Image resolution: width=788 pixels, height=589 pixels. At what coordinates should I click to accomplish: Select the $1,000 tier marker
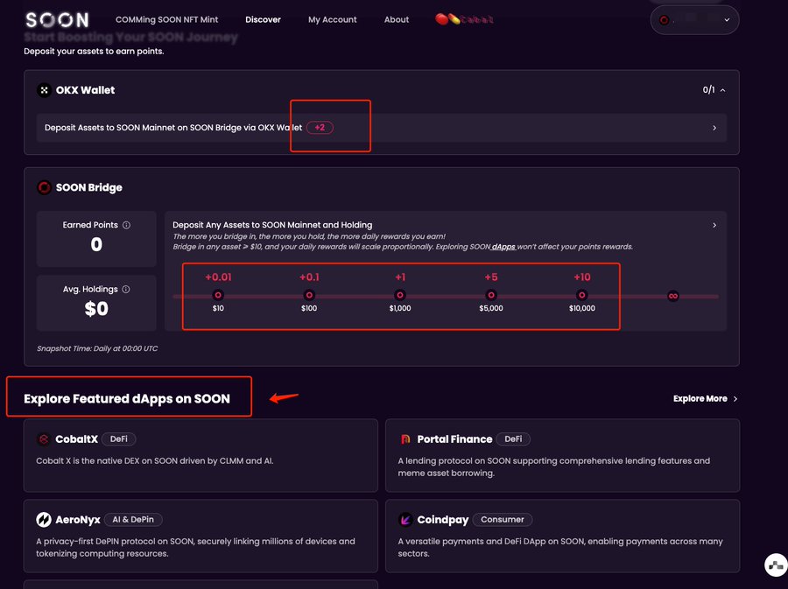point(400,295)
